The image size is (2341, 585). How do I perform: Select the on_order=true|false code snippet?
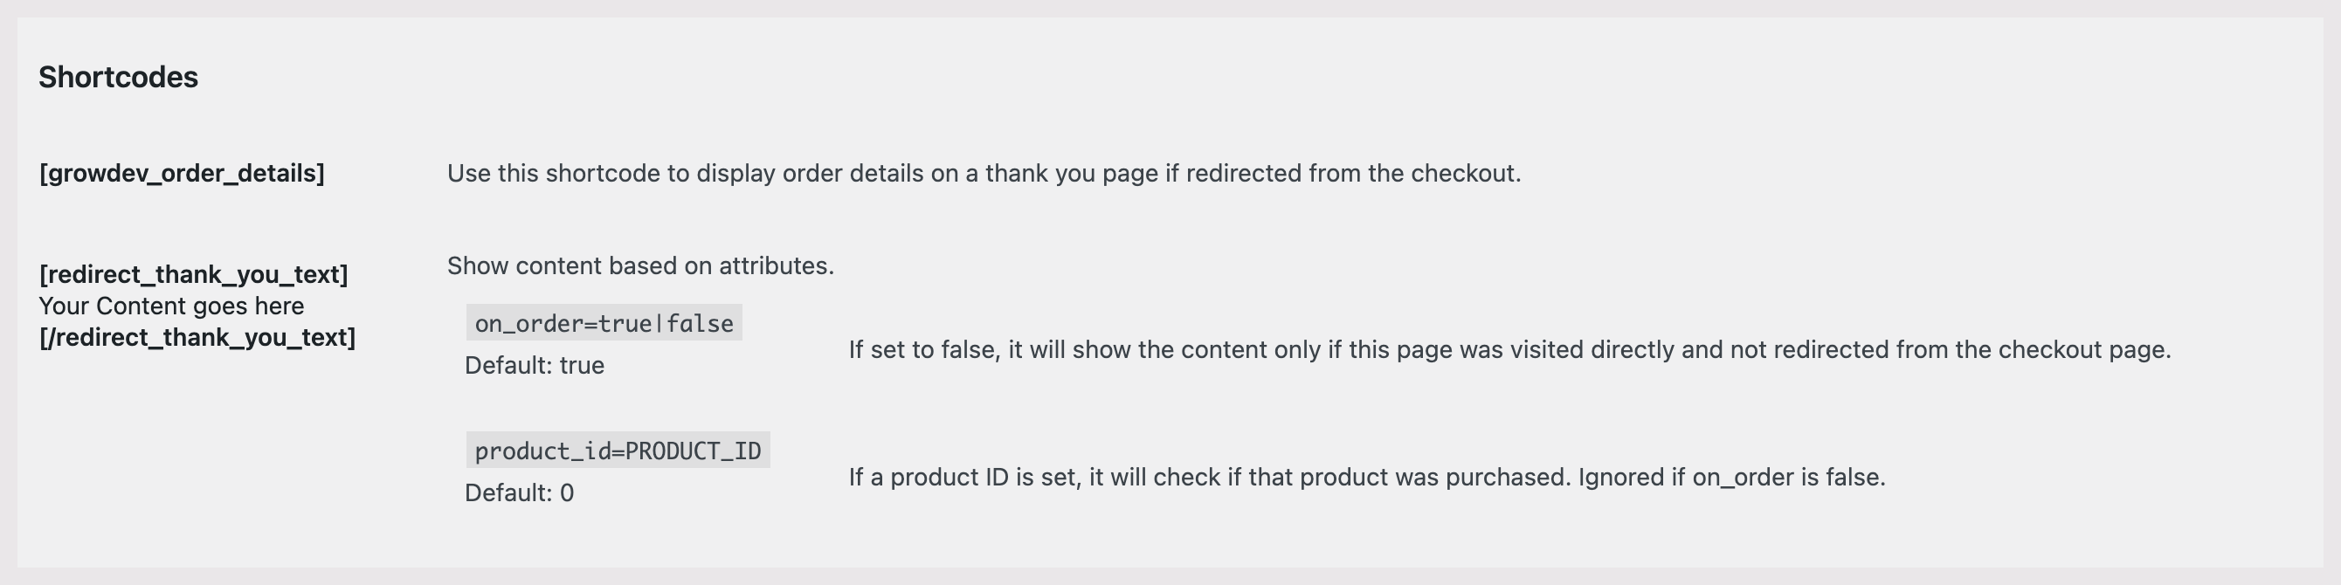(x=604, y=323)
